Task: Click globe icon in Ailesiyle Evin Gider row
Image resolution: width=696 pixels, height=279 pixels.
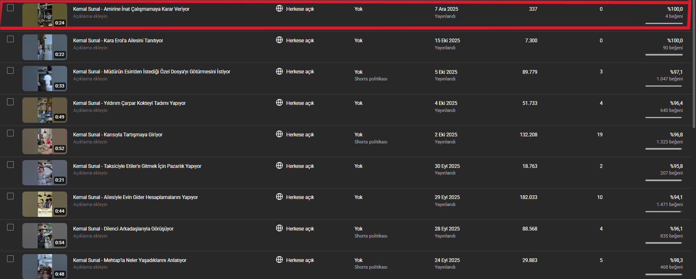Action: (x=279, y=197)
